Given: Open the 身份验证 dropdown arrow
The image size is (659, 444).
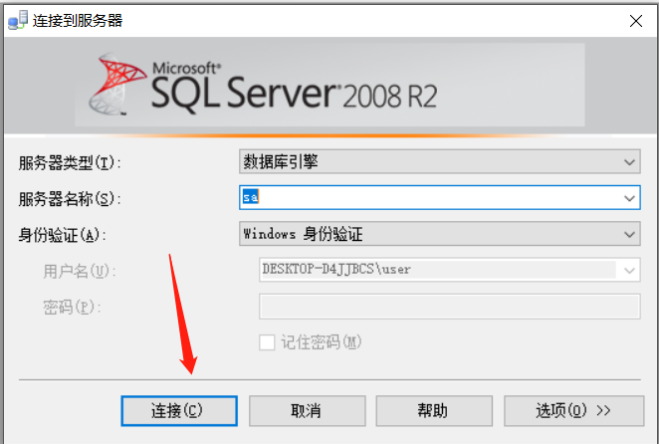Looking at the screenshot, I should pos(629,234).
